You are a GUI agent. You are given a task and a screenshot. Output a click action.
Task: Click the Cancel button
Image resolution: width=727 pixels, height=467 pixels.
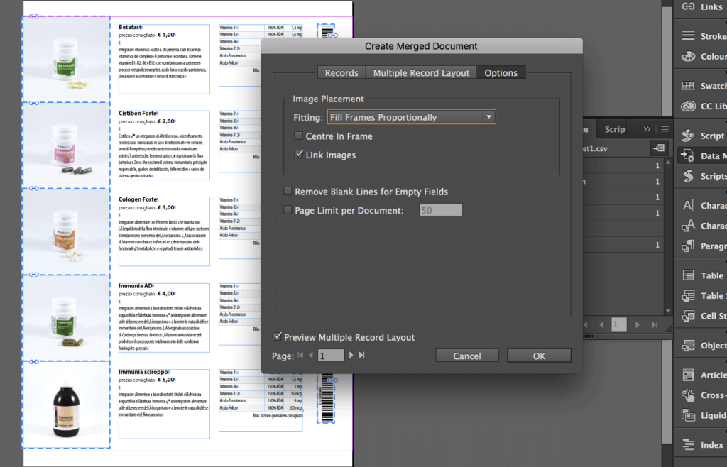tap(467, 356)
